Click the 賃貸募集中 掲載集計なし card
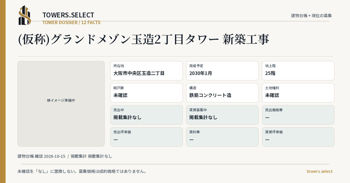Image resolution: width=350 pixels, height=183 pixels. click(x=222, y=115)
